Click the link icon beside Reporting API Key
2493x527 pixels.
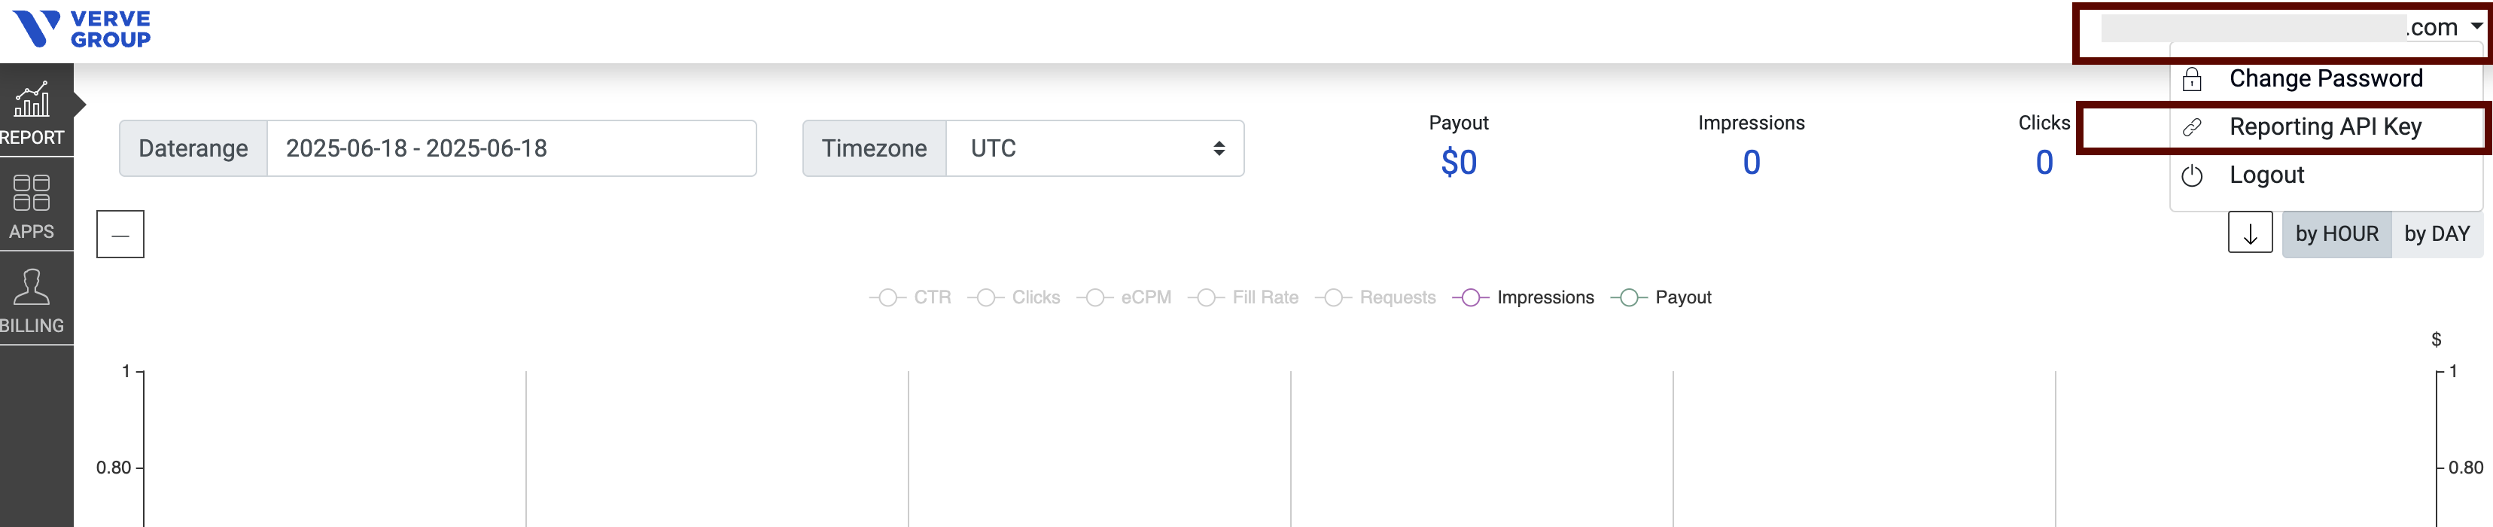point(2192,128)
